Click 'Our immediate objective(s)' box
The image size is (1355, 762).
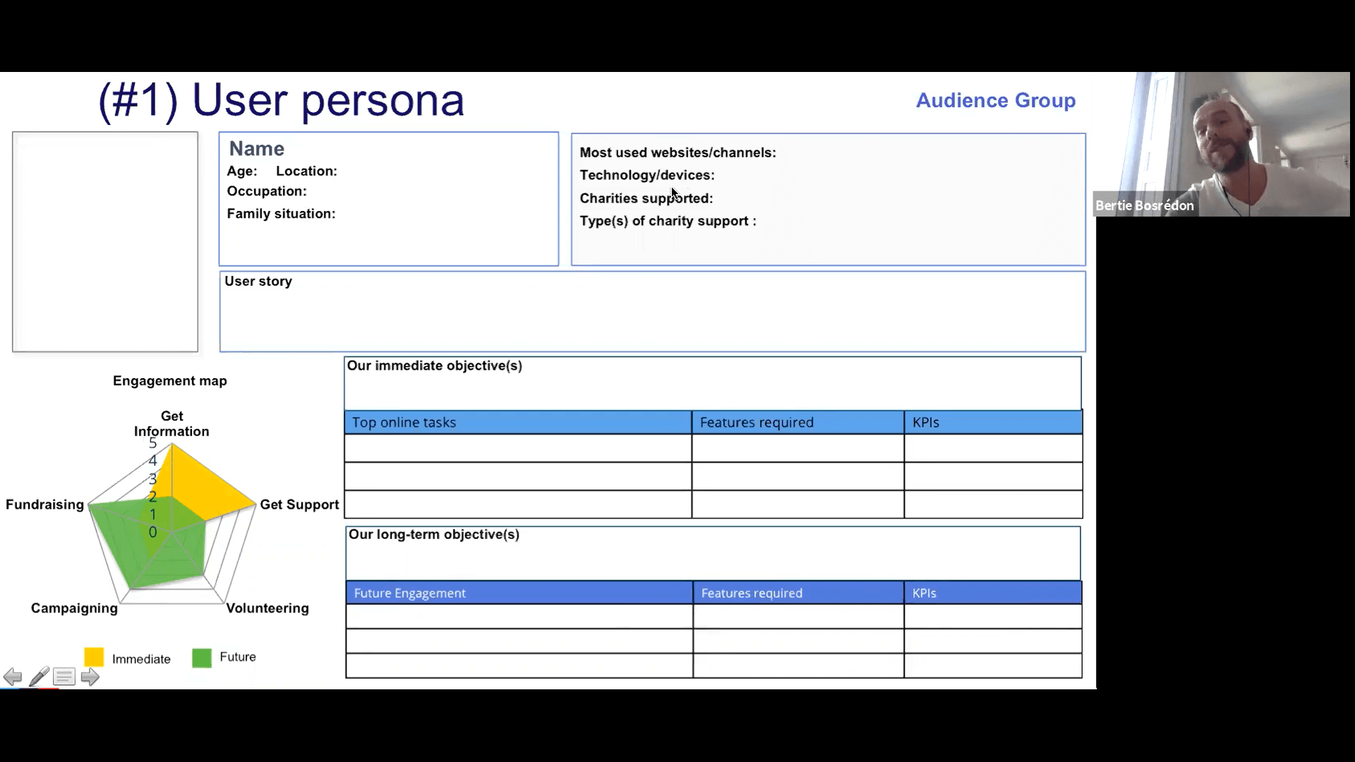coord(713,383)
